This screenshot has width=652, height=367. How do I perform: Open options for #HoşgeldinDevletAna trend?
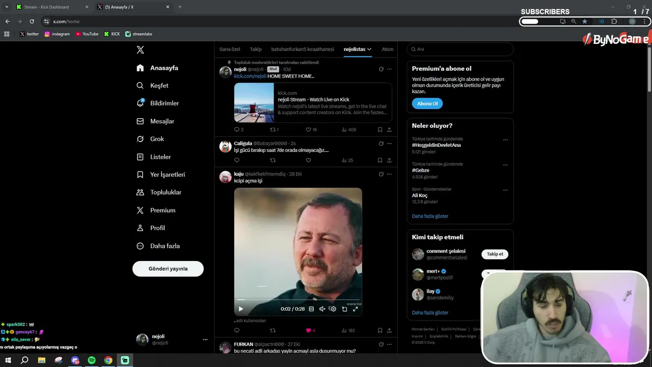pos(505,140)
